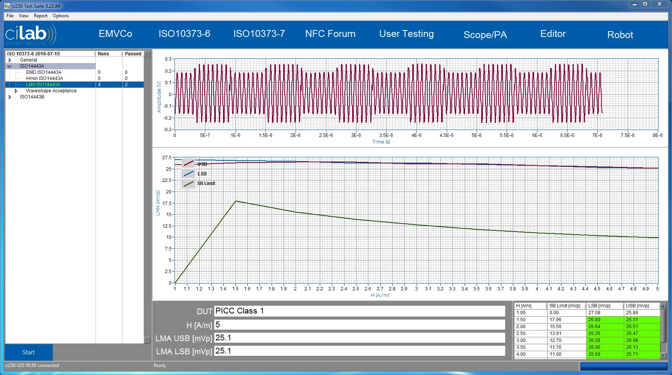The width and height of the screenshot is (672, 375).
Task: Open the View menu
Action: point(24,16)
